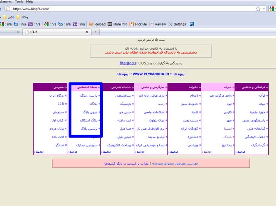Image resolution: width=276 pixels, height=206 pixels.
Task: Open the پرشین بلاگ link
Action: coord(89,129)
